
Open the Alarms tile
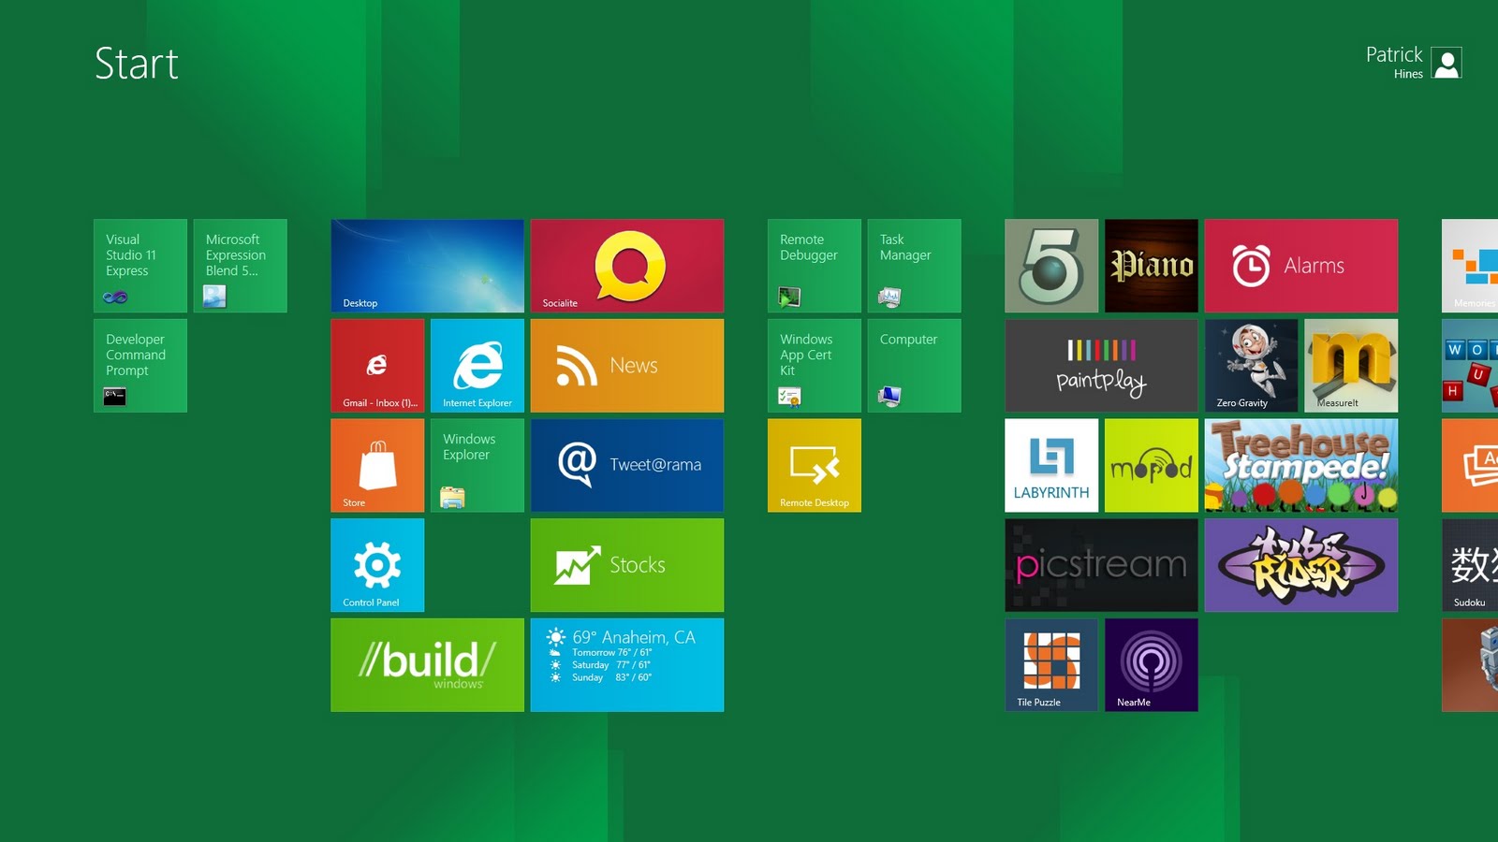pyautogui.click(x=1301, y=266)
